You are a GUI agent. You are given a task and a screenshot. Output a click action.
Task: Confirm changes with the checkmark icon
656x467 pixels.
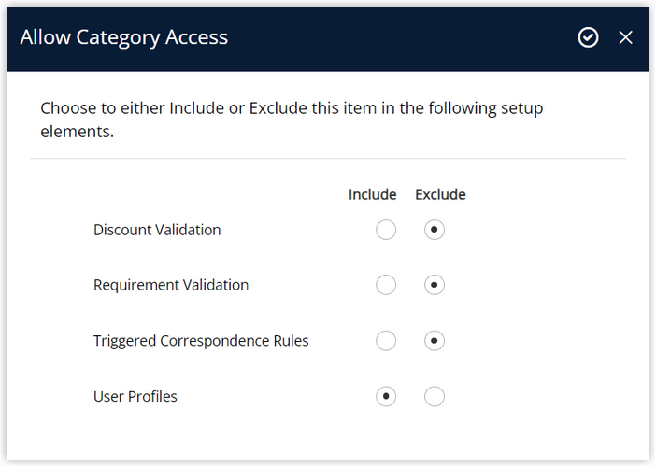(588, 37)
